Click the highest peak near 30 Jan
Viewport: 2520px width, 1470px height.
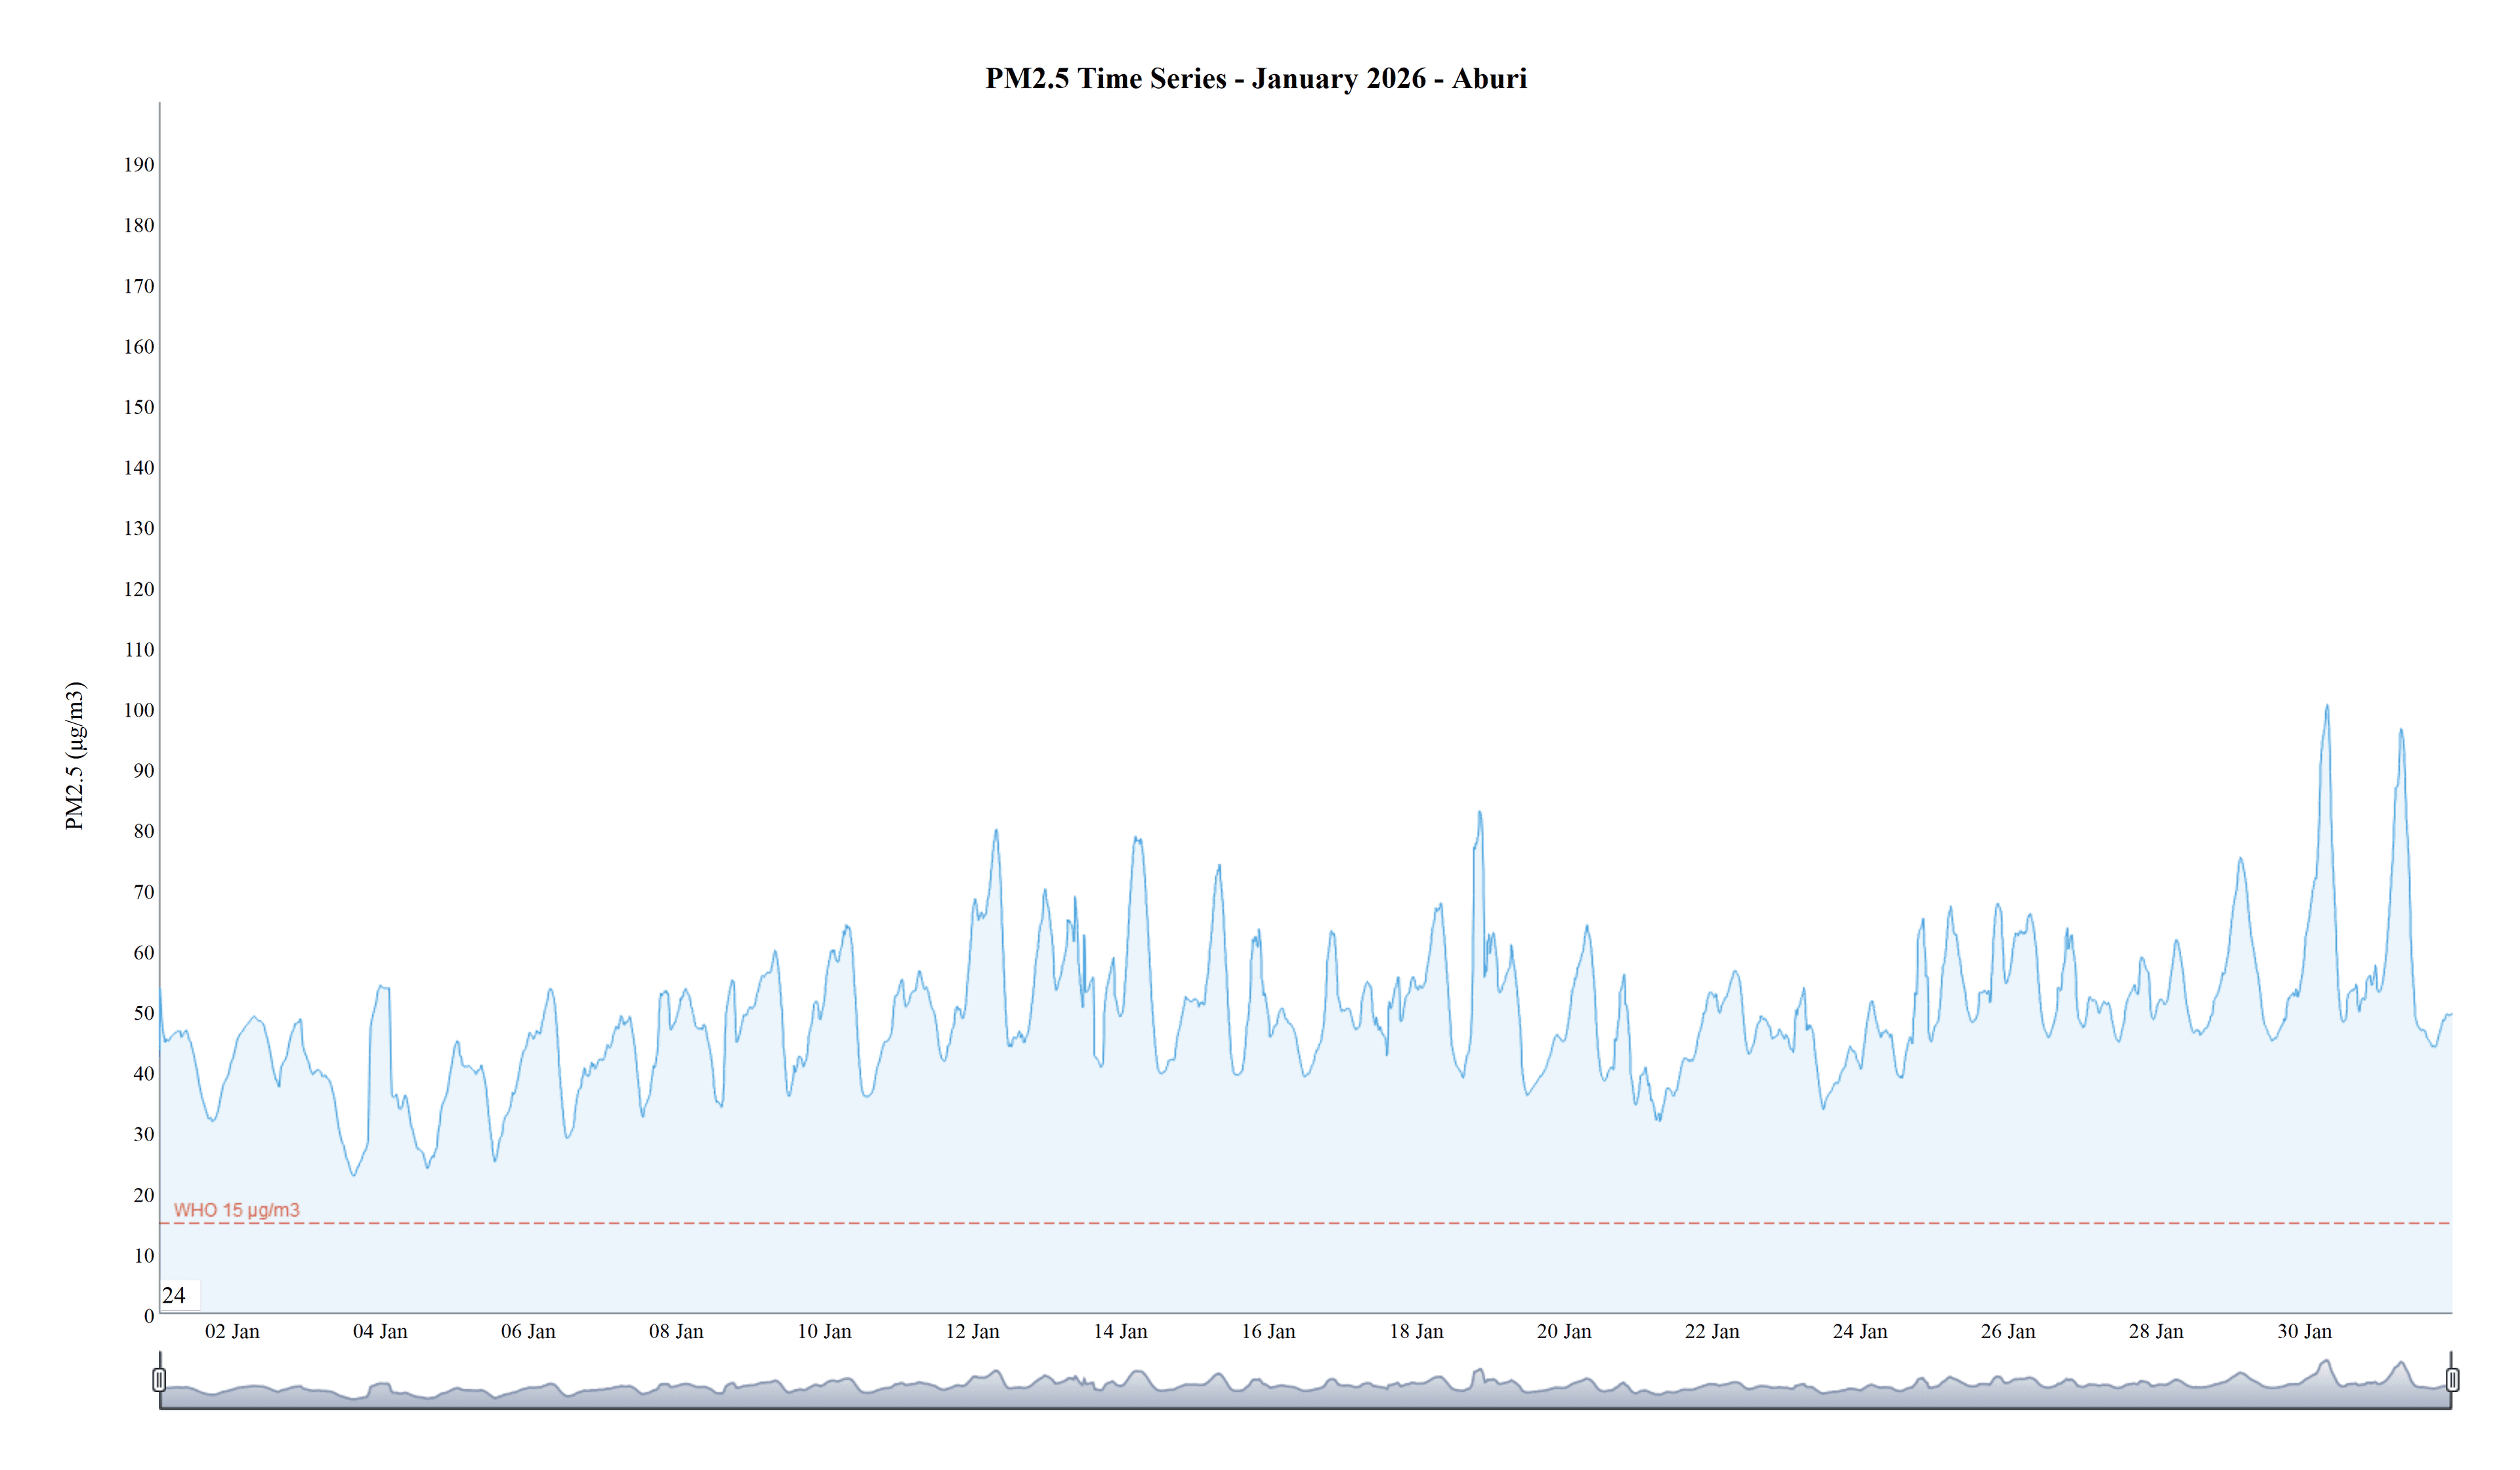coord(2327,706)
